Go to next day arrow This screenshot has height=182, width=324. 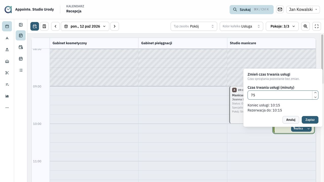pyautogui.click(x=115, y=26)
